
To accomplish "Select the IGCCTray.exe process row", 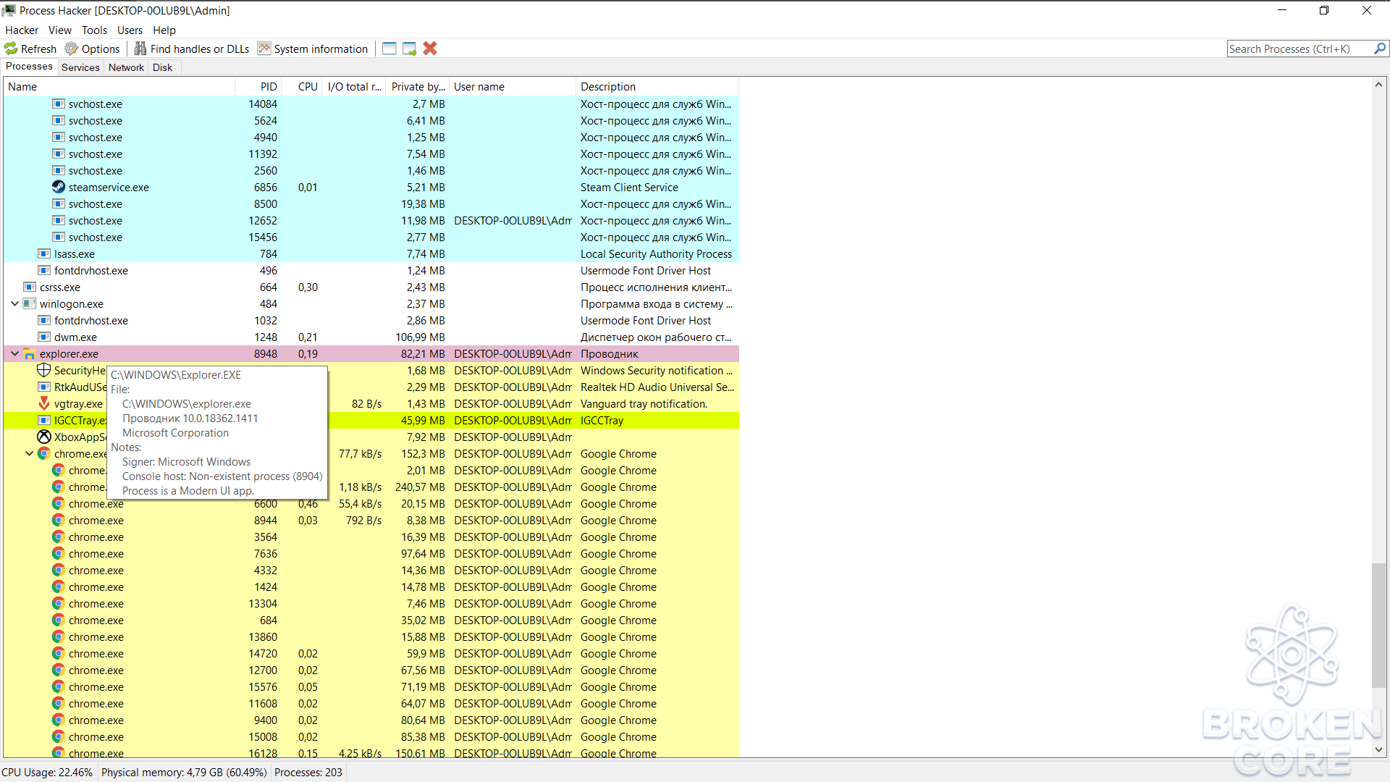I will pyautogui.click(x=371, y=420).
